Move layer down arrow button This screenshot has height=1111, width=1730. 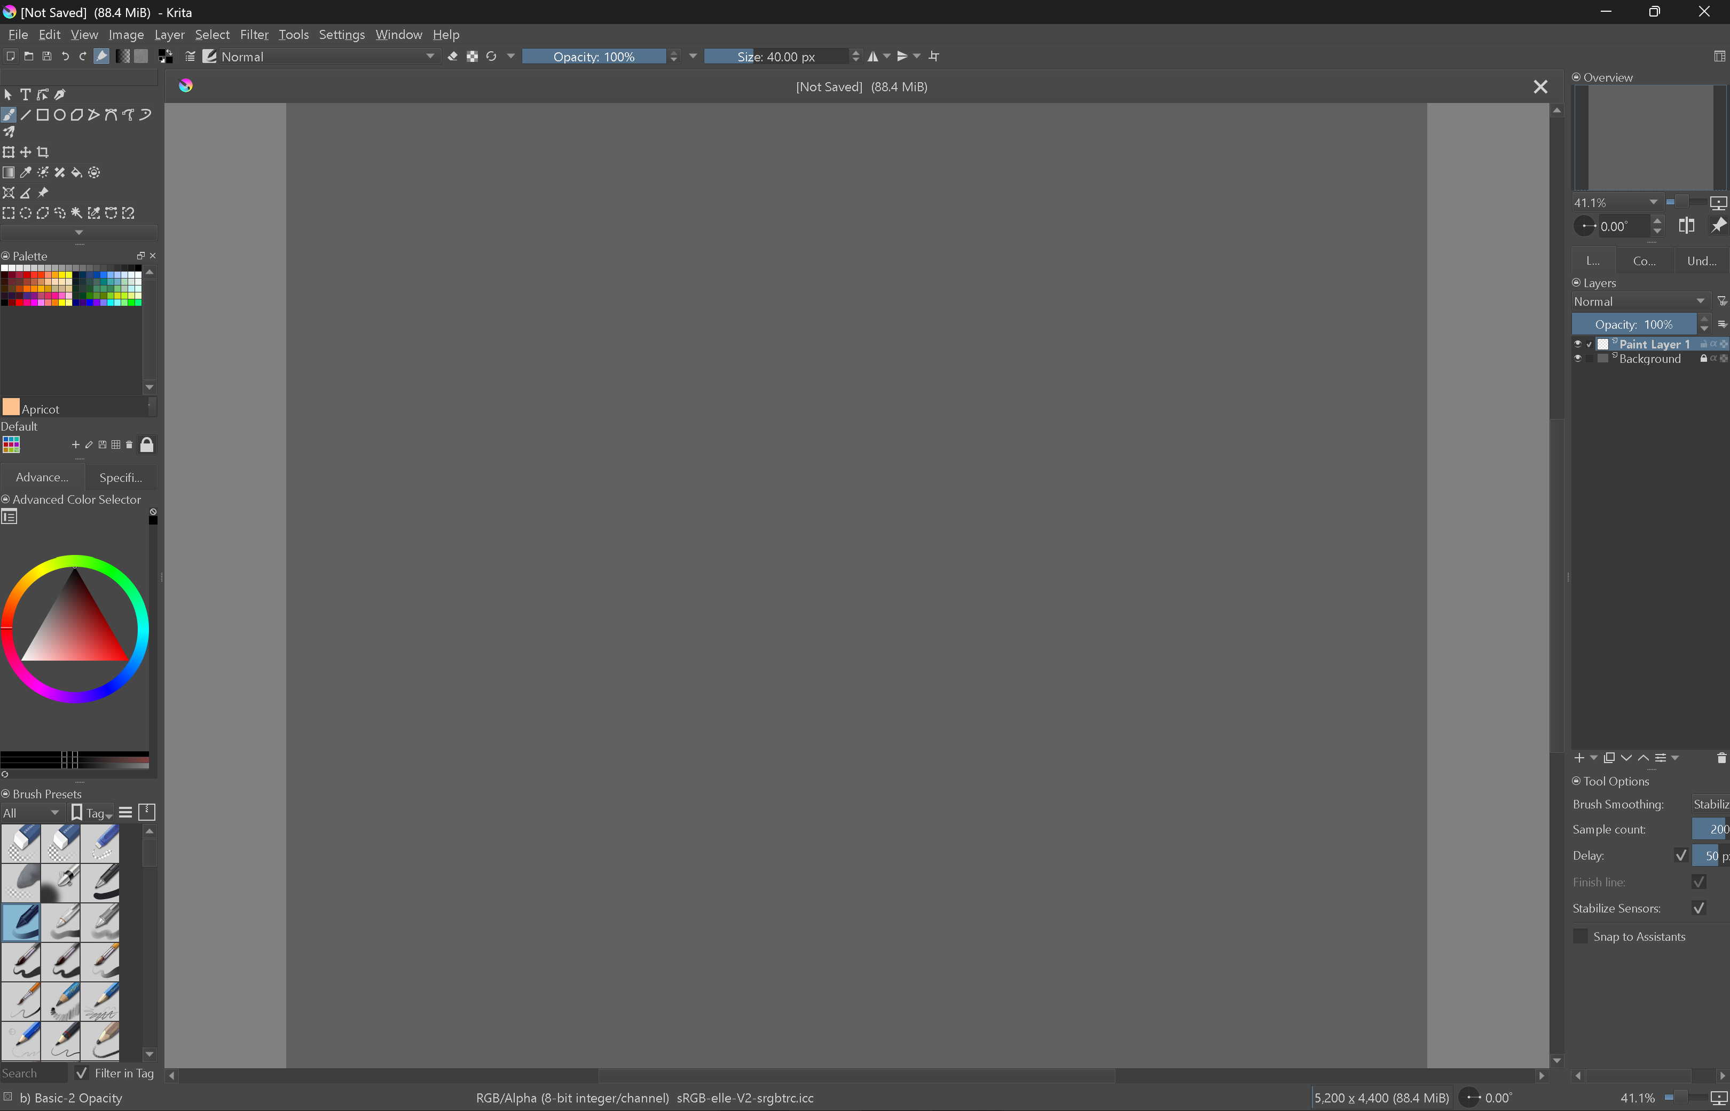pos(1627,758)
